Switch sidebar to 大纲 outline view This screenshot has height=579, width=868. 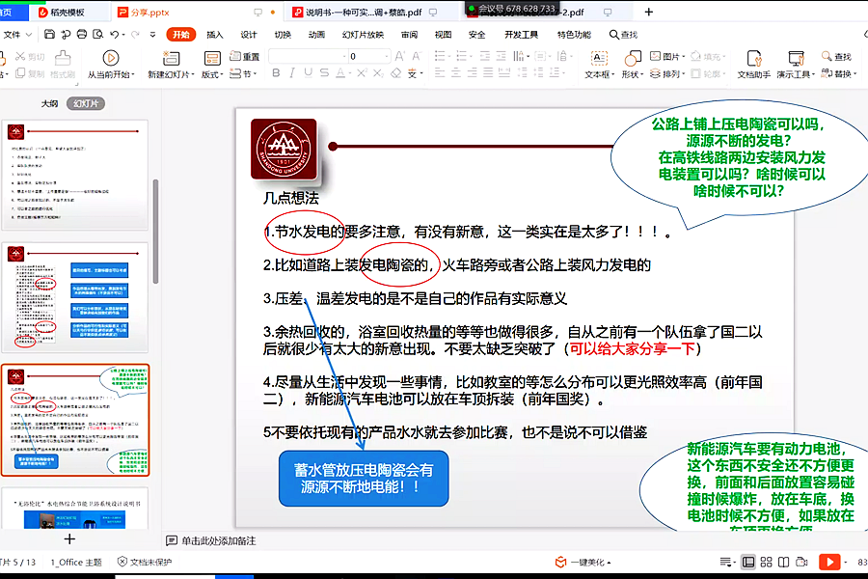(49, 103)
